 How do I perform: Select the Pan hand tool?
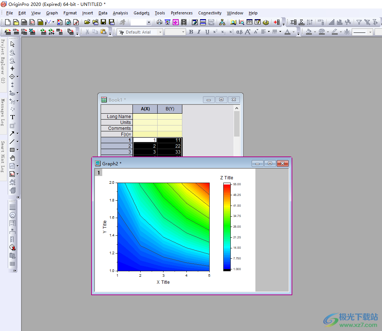13,158
